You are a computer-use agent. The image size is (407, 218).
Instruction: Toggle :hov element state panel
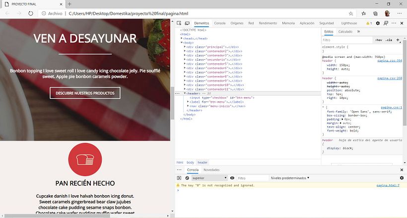point(379,40)
